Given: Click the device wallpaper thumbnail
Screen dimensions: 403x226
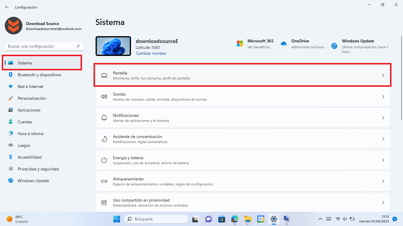Looking at the screenshot, I should click(113, 46).
